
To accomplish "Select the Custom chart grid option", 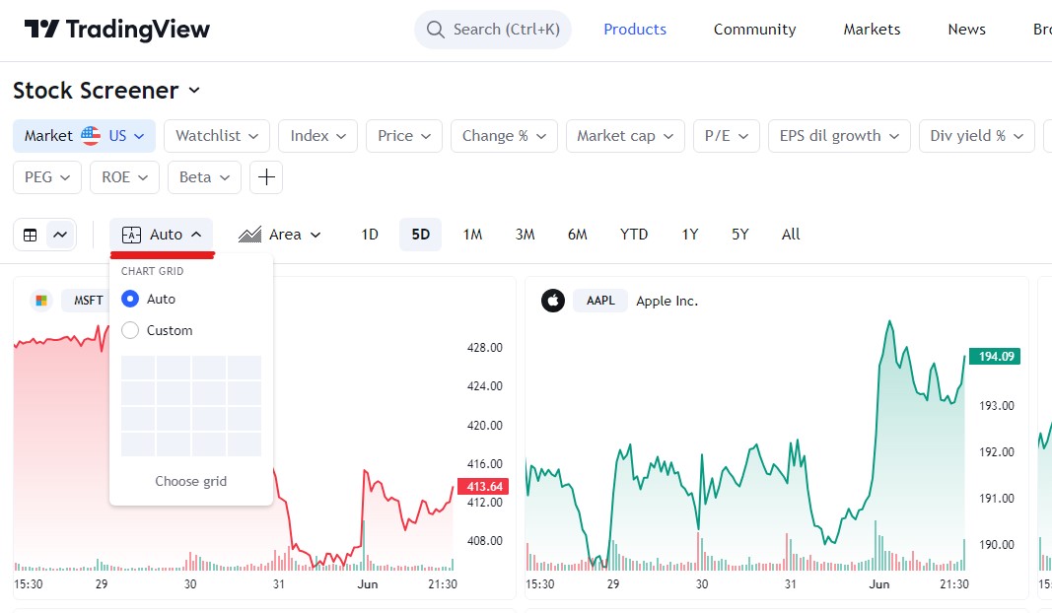I will 129,330.
